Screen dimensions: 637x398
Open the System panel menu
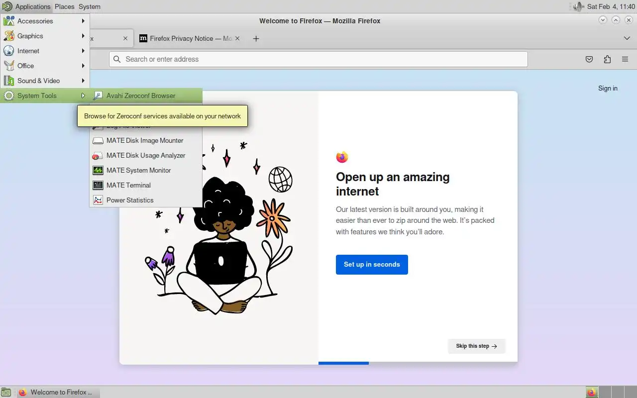click(90, 6)
